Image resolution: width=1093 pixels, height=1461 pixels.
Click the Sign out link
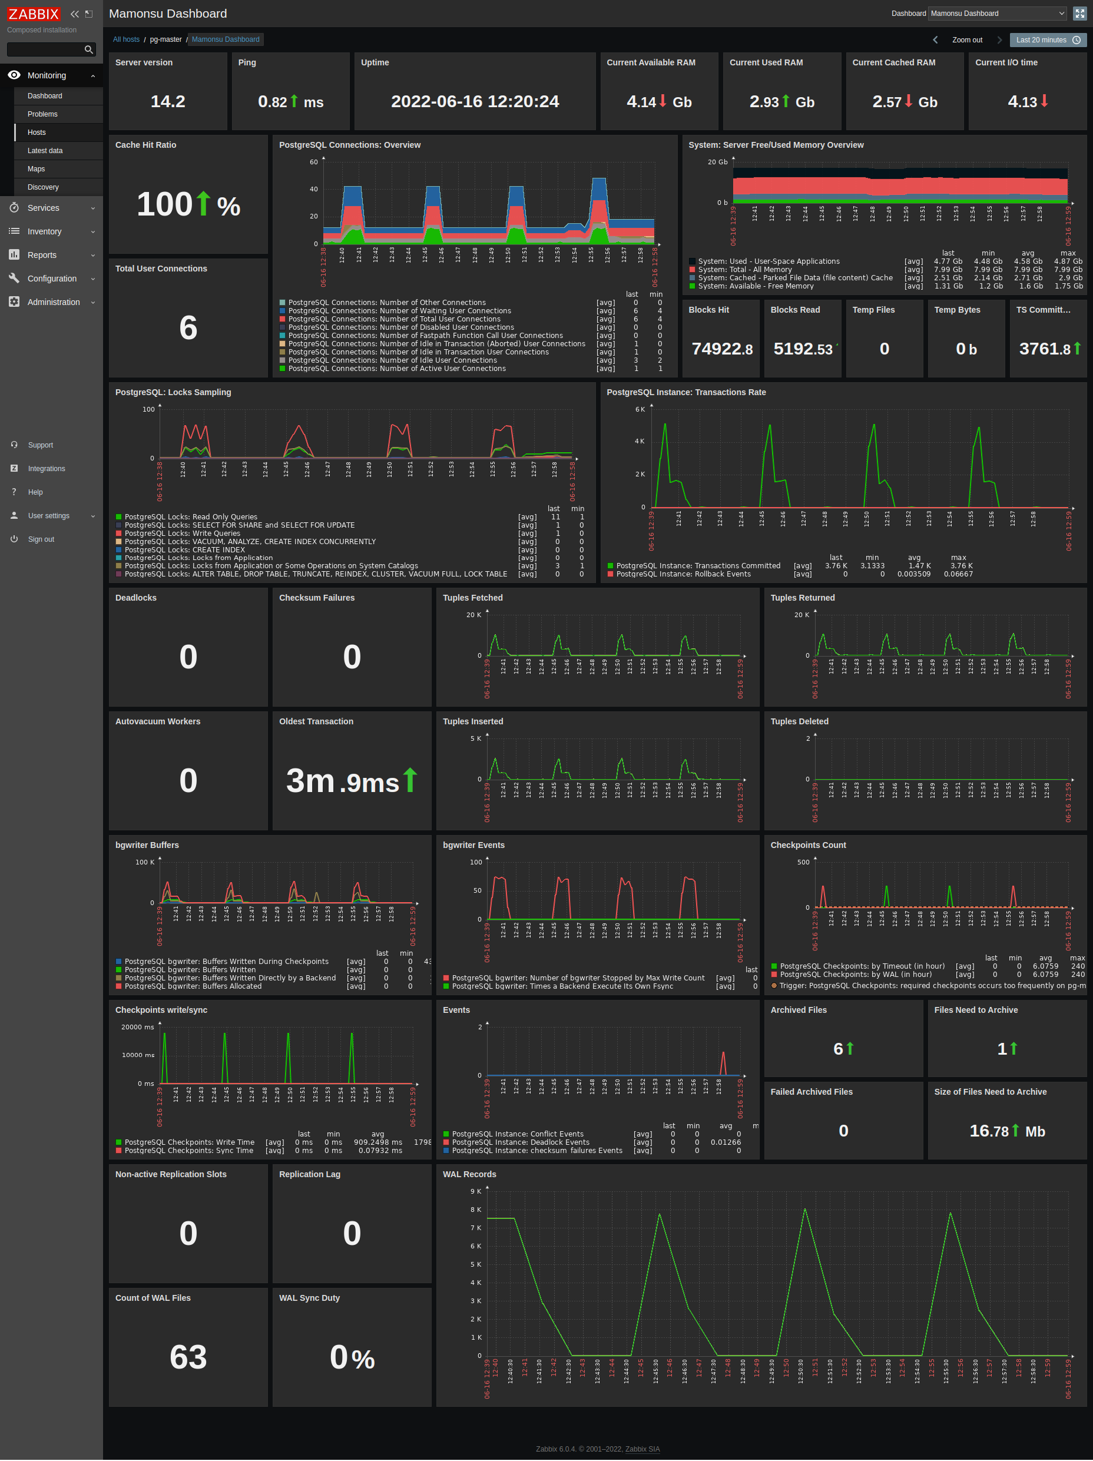point(41,539)
